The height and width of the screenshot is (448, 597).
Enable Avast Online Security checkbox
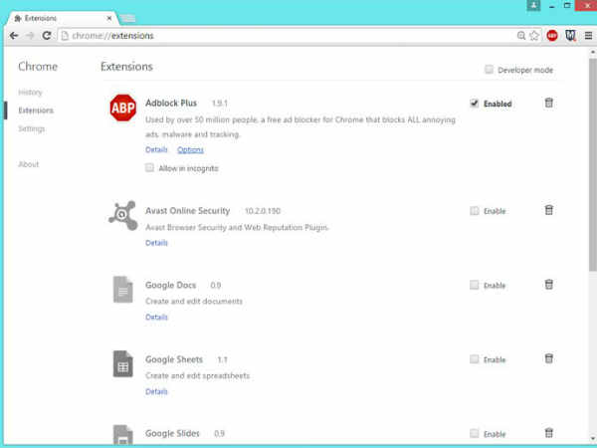point(474,211)
